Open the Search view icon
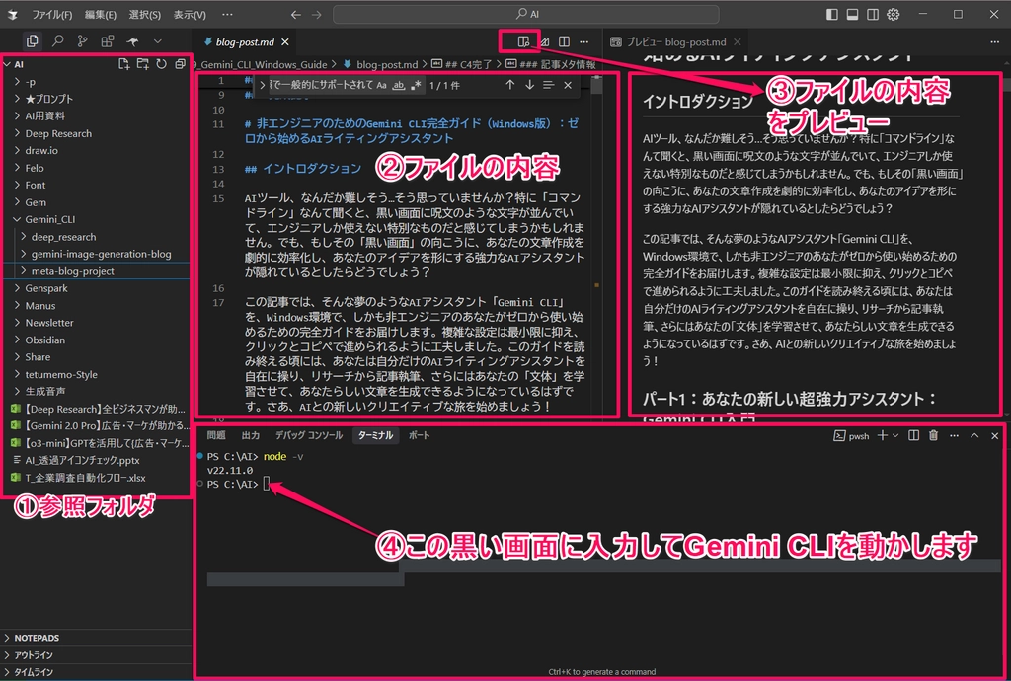The width and height of the screenshot is (1011, 681). (x=57, y=41)
